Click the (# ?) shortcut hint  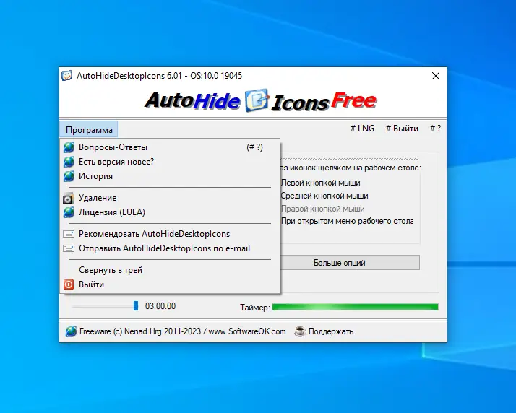point(254,147)
